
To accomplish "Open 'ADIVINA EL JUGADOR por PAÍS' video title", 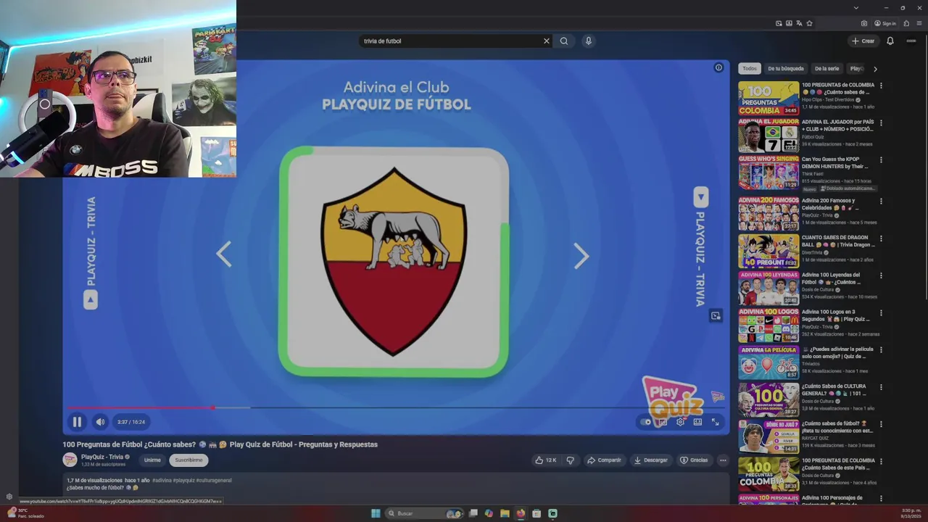I will pos(837,125).
